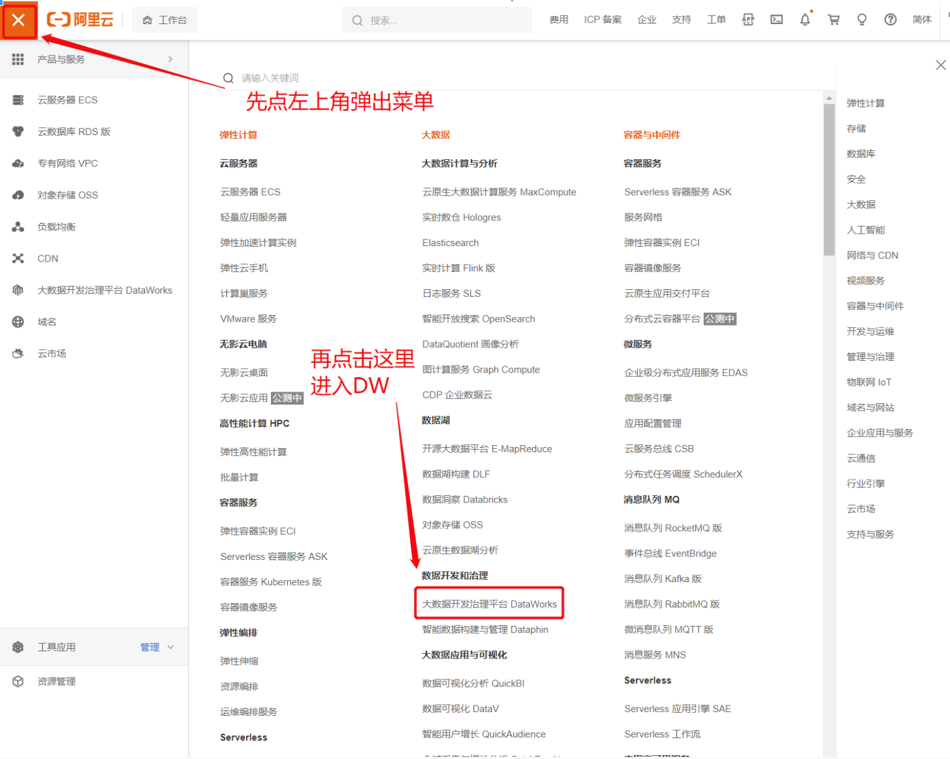Open the shopping cart
950x759 pixels.
point(834,20)
